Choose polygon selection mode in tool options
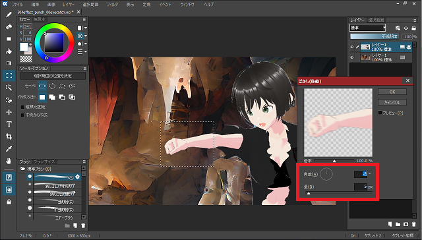Image resolution: width=422 pixels, height=240 pixels. [62, 86]
